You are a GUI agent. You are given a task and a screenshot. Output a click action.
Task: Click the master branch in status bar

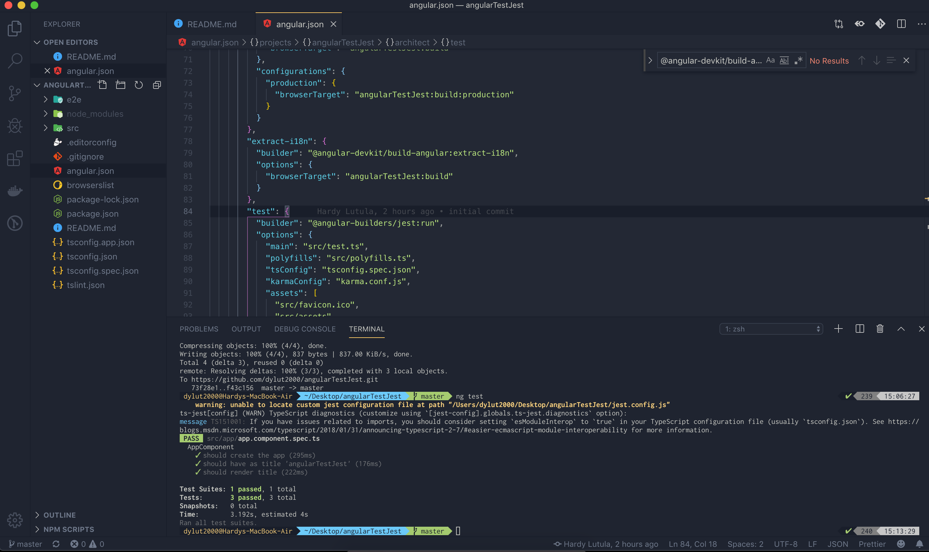(x=25, y=544)
